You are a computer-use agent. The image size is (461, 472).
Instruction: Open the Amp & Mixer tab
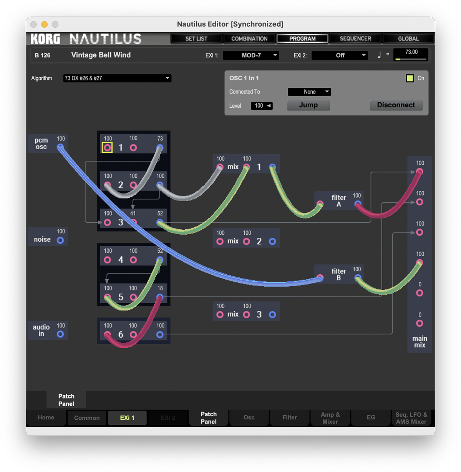click(x=330, y=418)
